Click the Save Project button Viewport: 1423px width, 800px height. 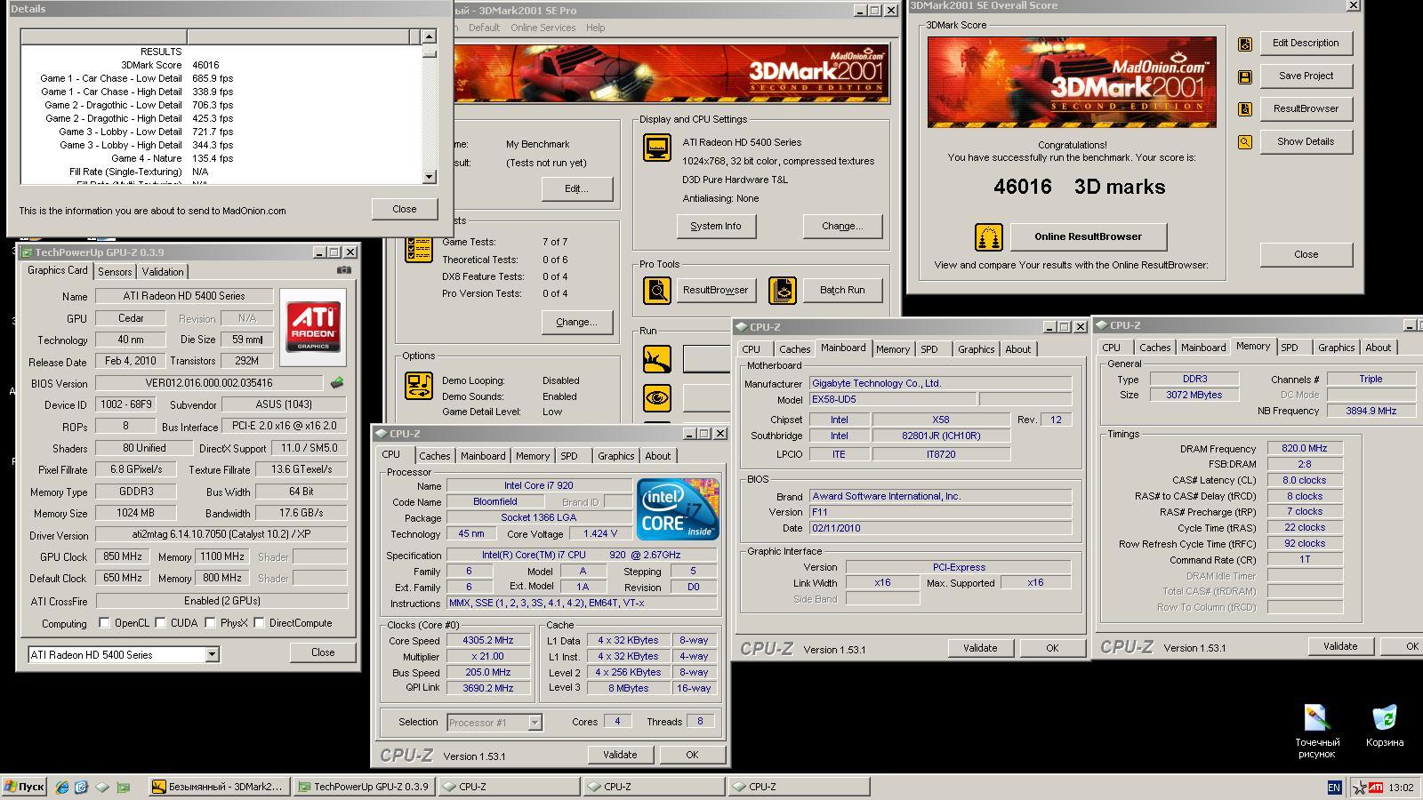pyautogui.click(x=1306, y=76)
